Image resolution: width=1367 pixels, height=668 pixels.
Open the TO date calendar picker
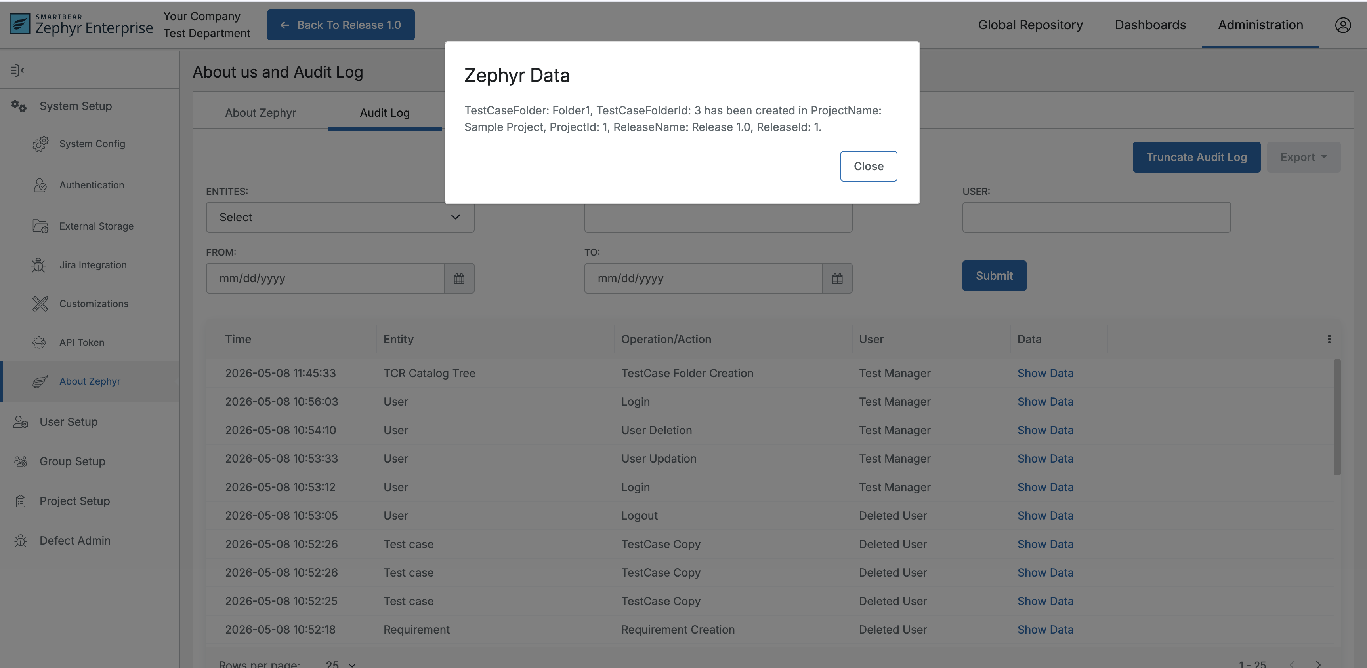coord(837,278)
